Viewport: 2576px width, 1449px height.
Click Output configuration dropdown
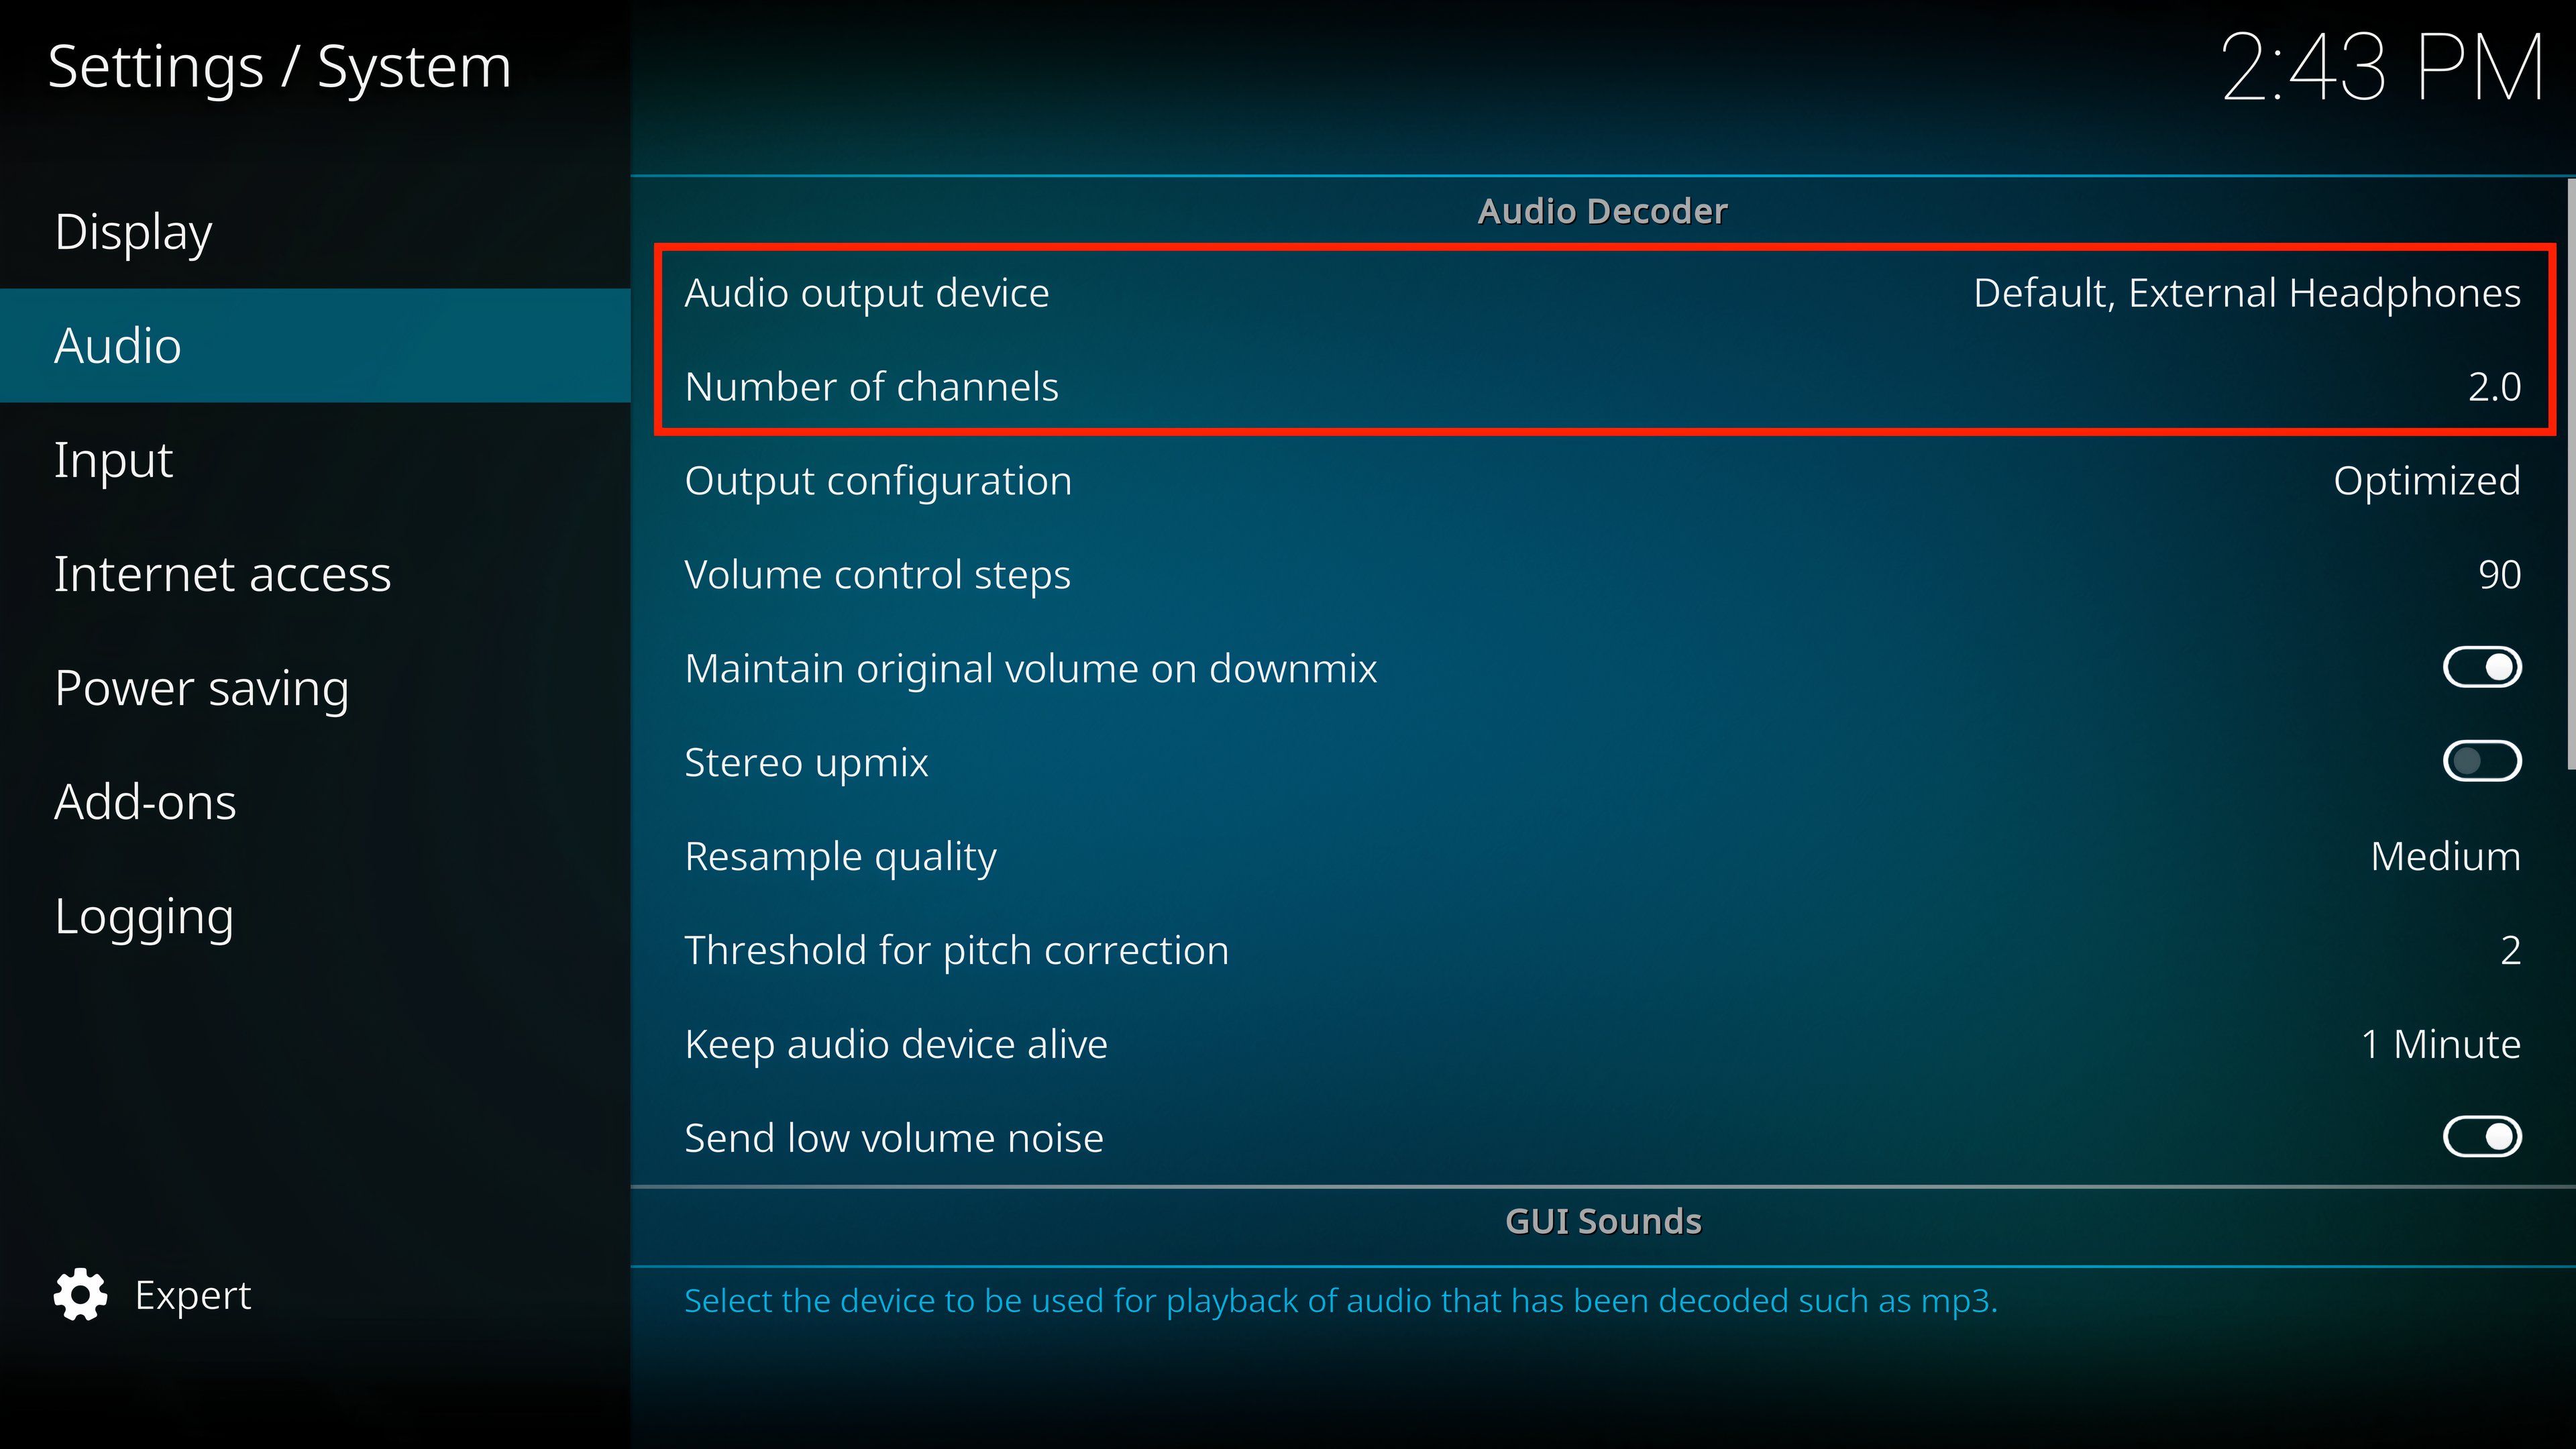coord(1601,480)
